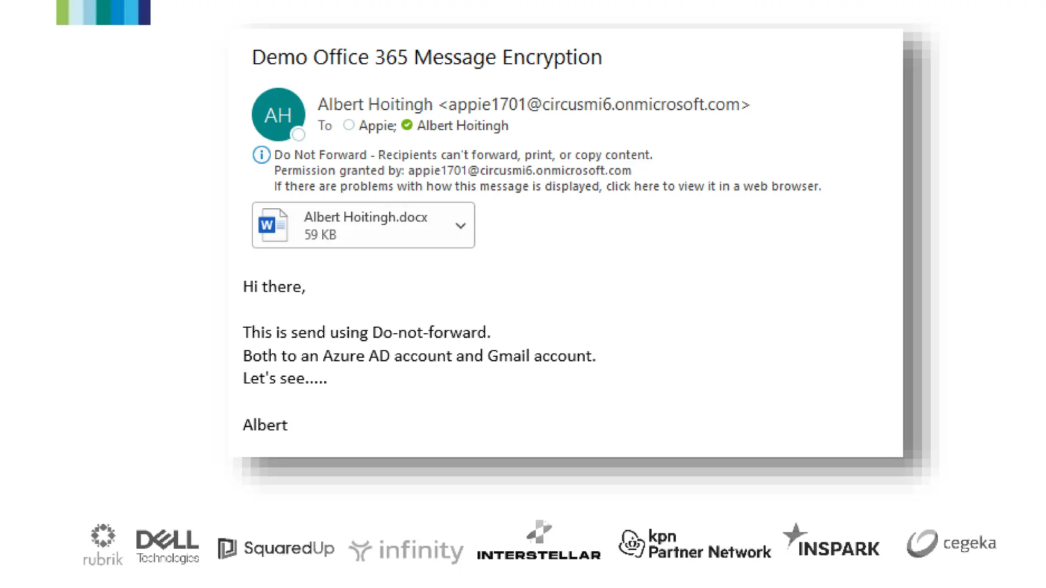Click the email subject title text
The height and width of the screenshot is (588, 1046).
click(x=426, y=57)
